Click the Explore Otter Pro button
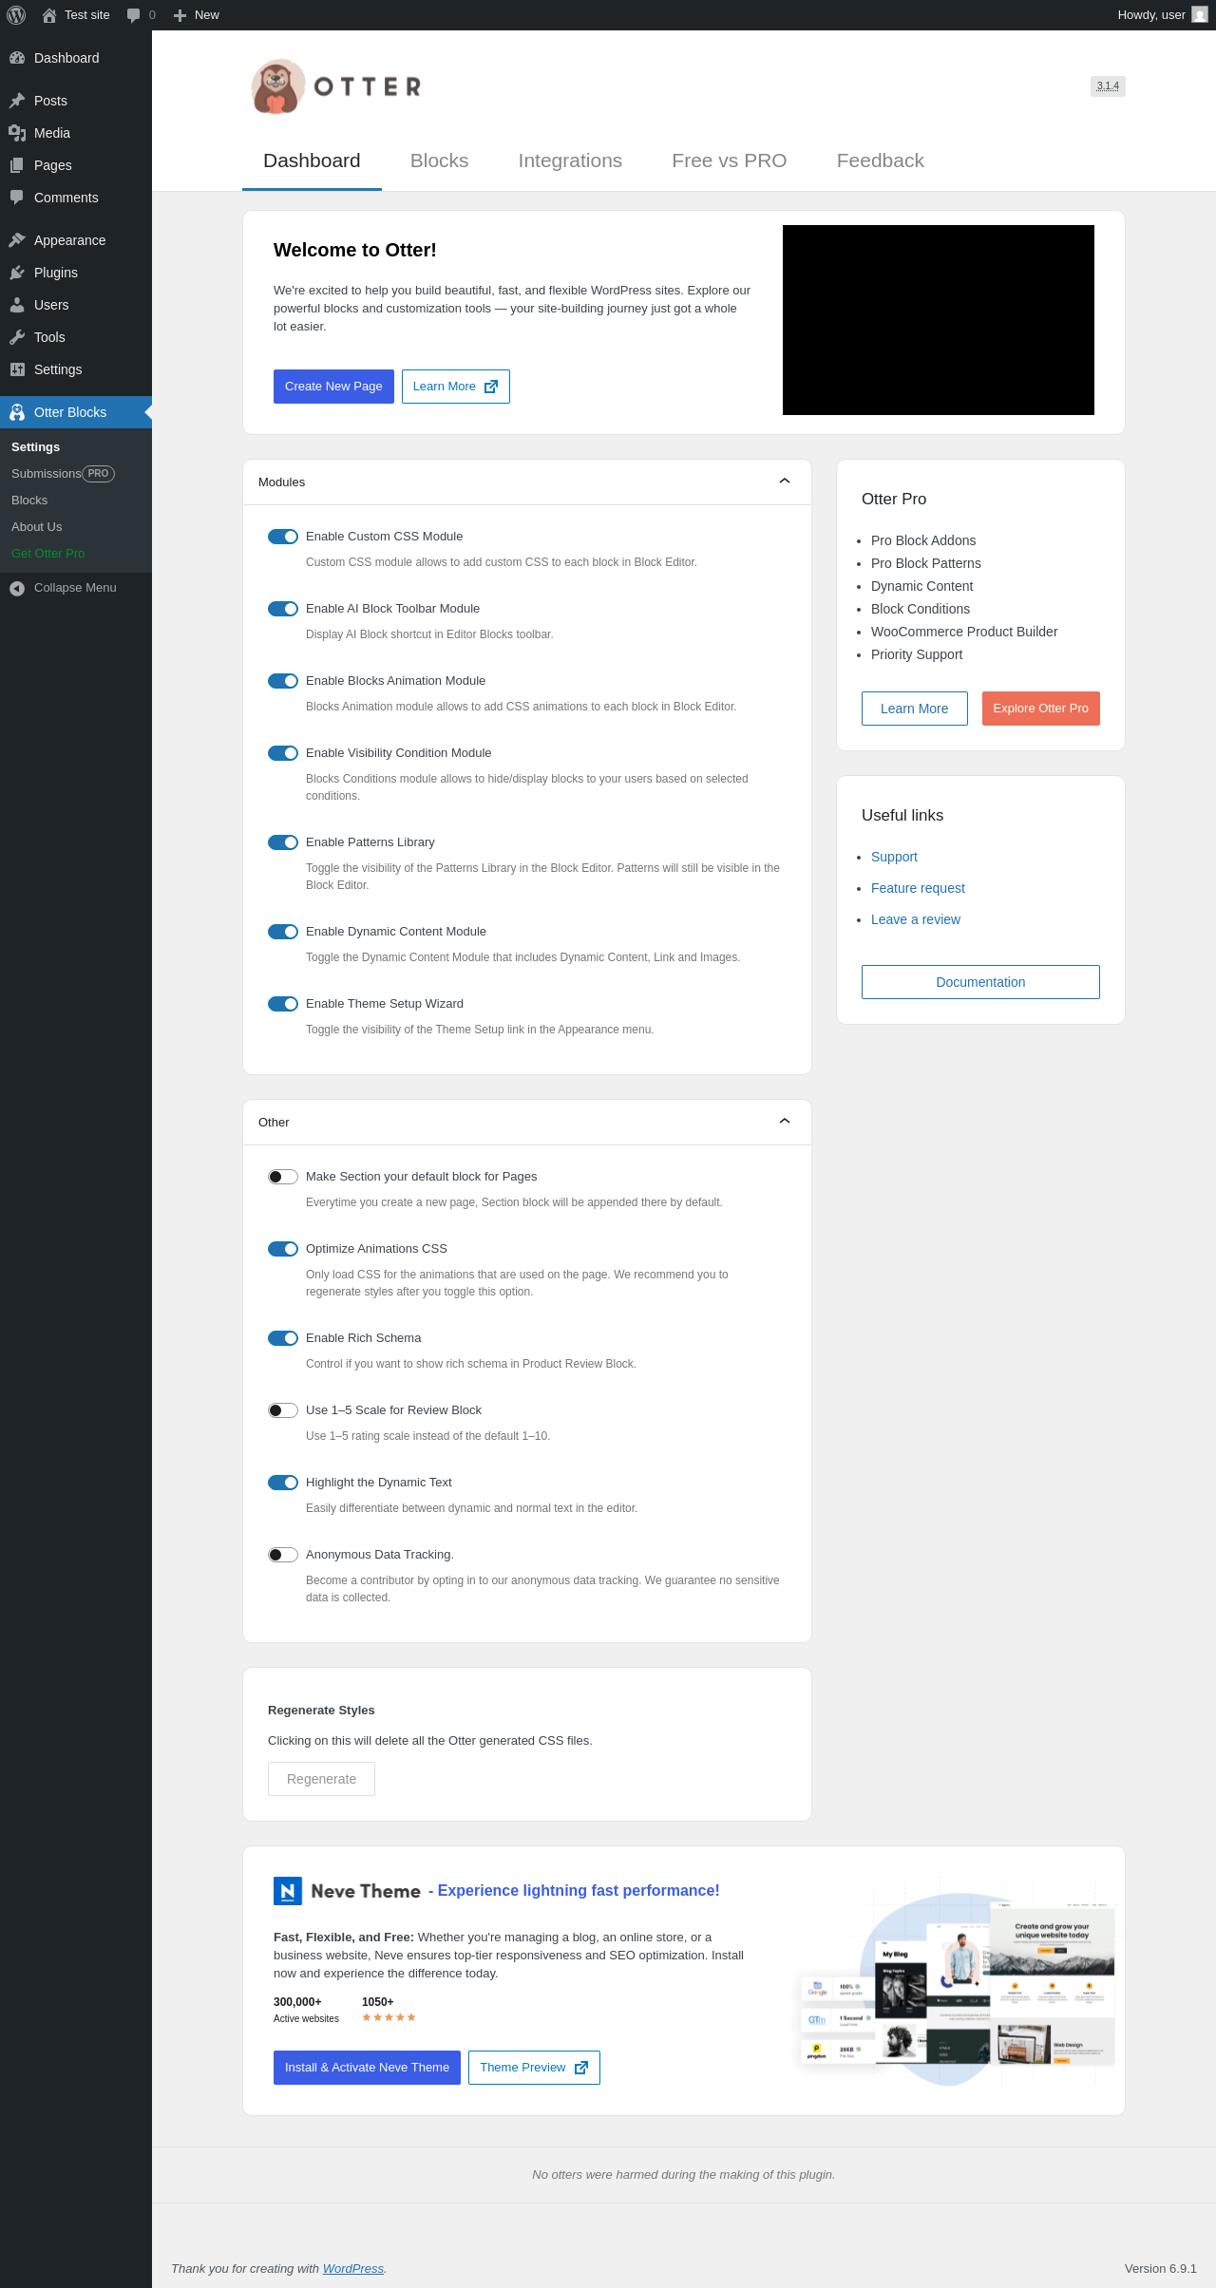Viewport: 1216px width, 2288px height. 1040,709
